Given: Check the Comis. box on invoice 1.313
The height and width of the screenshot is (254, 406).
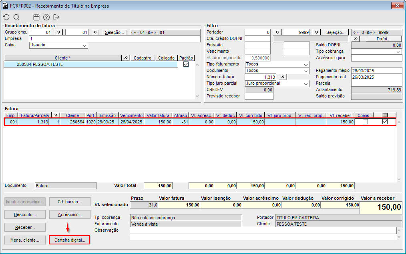Looking at the screenshot, I should click(x=365, y=122).
